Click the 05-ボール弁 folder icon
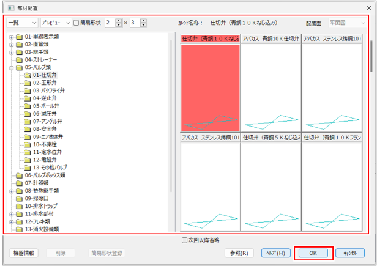Viewport: 377px width, 266px height. (27, 106)
